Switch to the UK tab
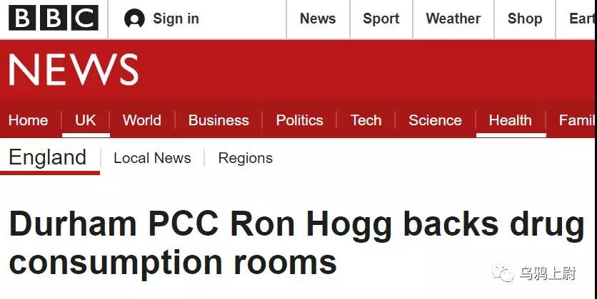The height and width of the screenshot is (299, 597). [86, 120]
